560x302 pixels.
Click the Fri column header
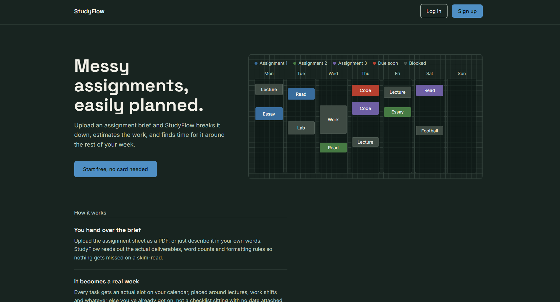[397, 74]
